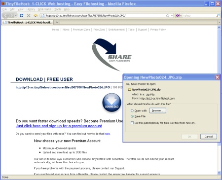The width and height of the screenshot is (222, 180).
Task: Open the Tools menu
Action: (58, 9)
